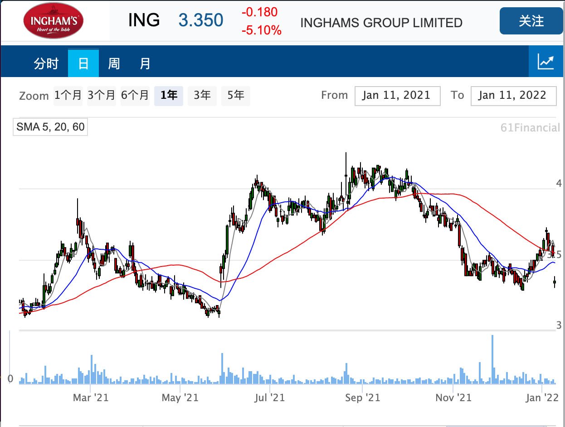The width and height of the screenshot is (565, 427).
Task: Edit the To date Jan 11, 2022
Action: pos(514,96)
